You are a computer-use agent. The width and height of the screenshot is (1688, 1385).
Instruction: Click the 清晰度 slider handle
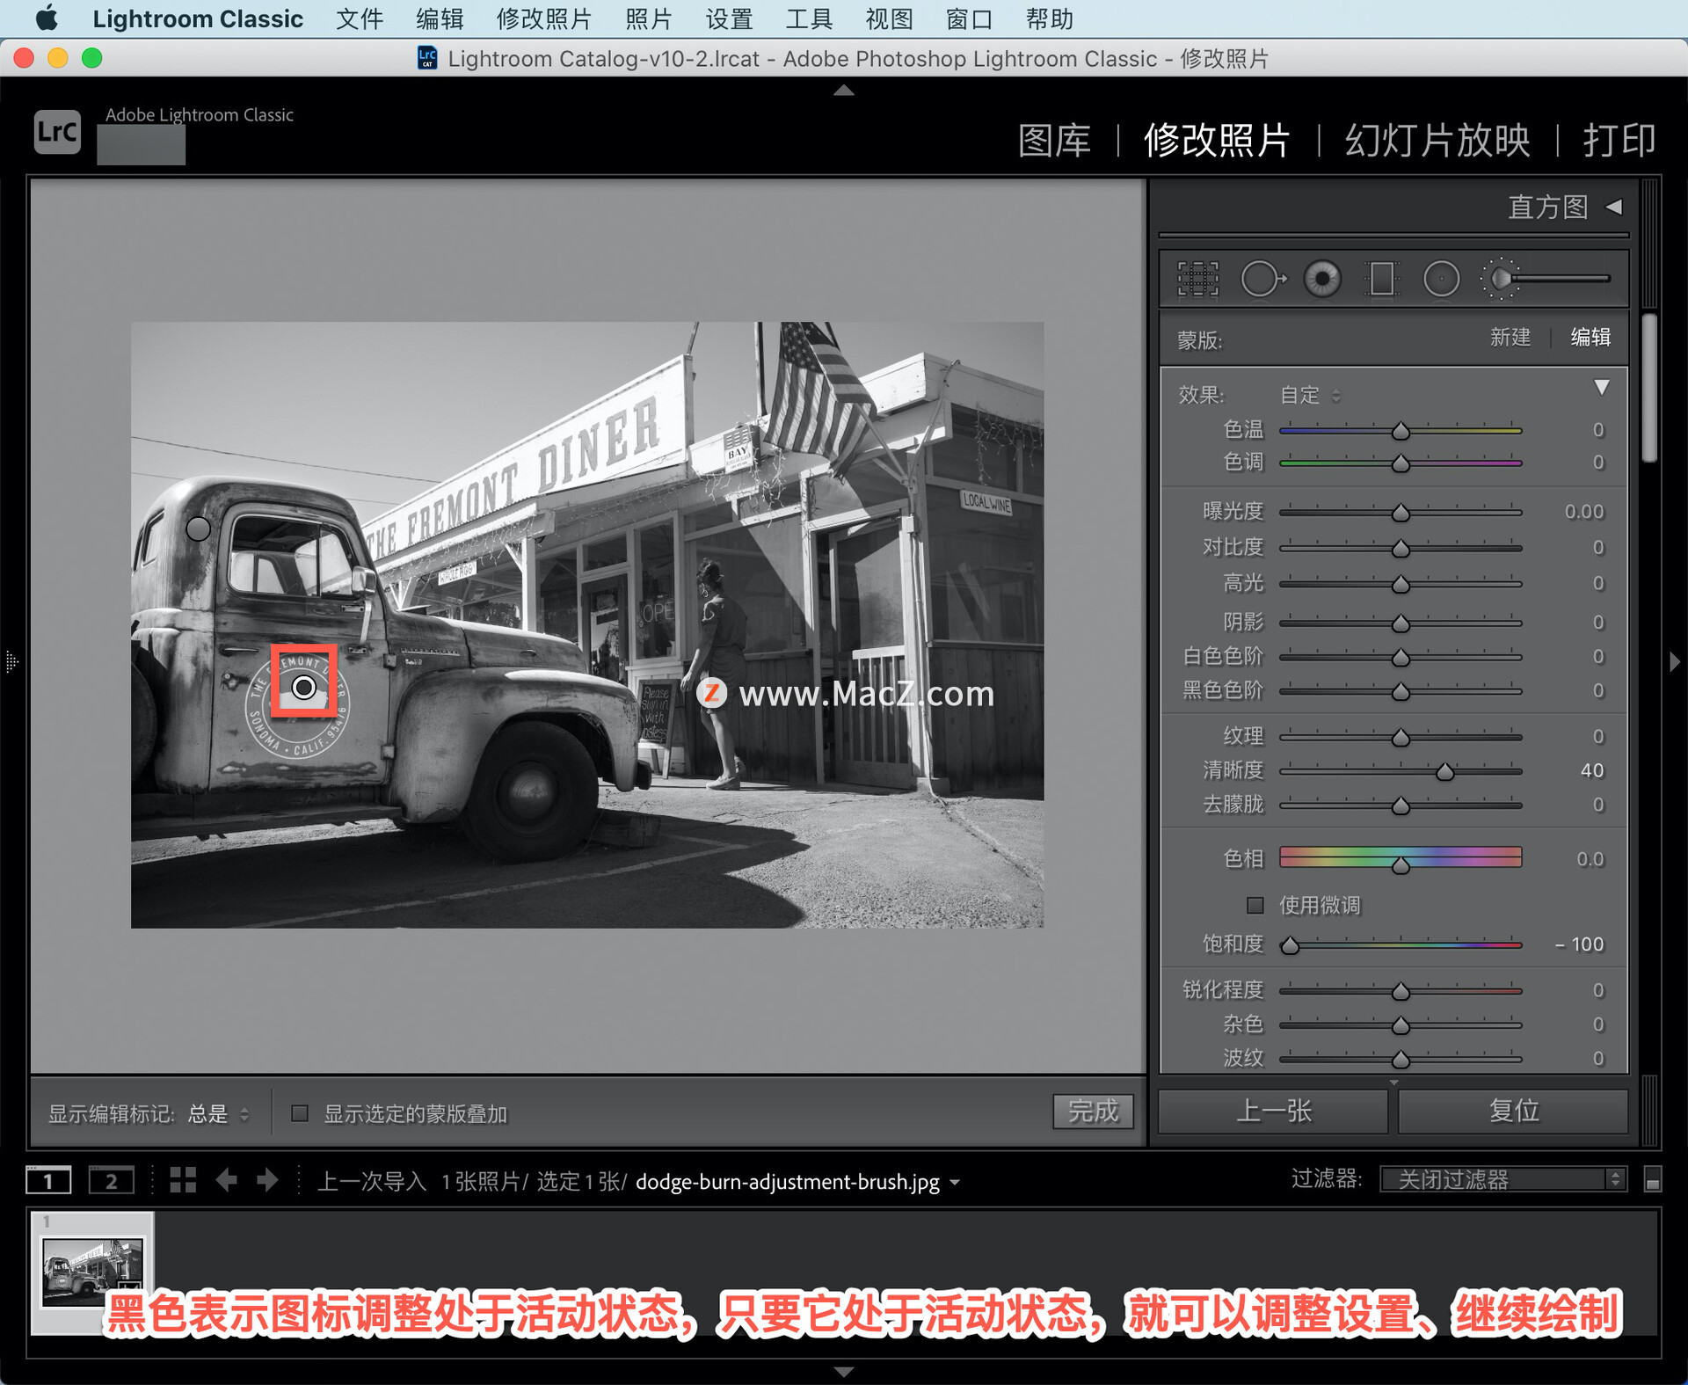pos(1444,772)
